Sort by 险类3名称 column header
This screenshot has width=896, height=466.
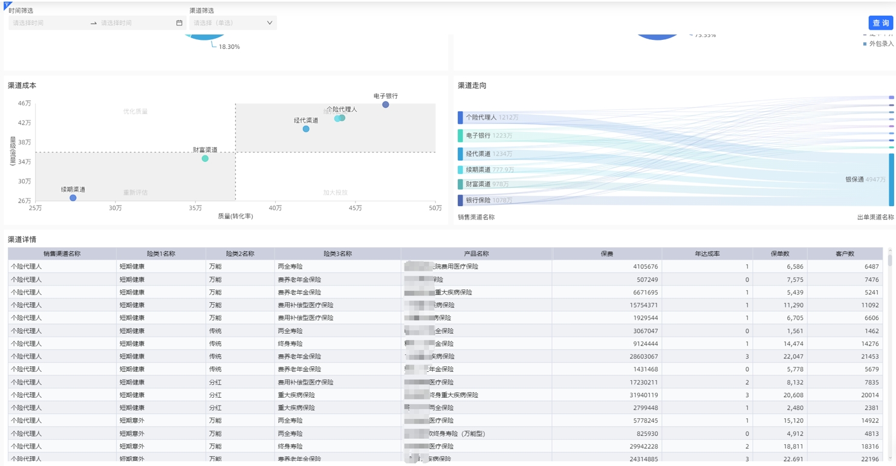(337, 254)
